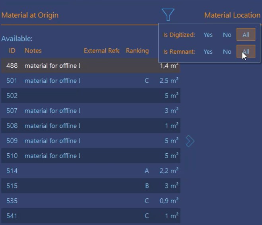Click the Material at Origin heading
Screen dimensions: 262x225
tap(30, 15)
